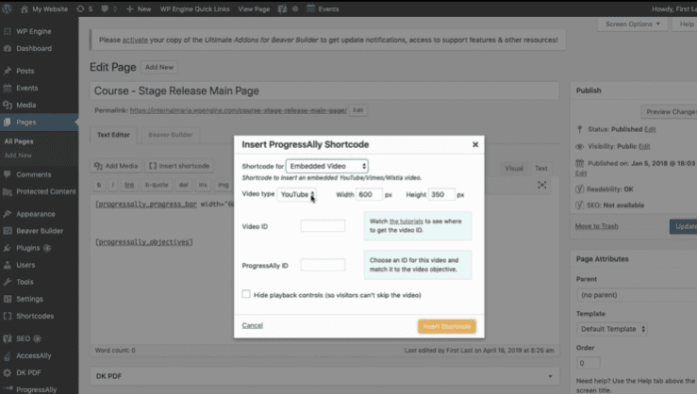Click the WordPress logo icon in admin bar
Screen dimensions: 697x394
tap(7, 8)
